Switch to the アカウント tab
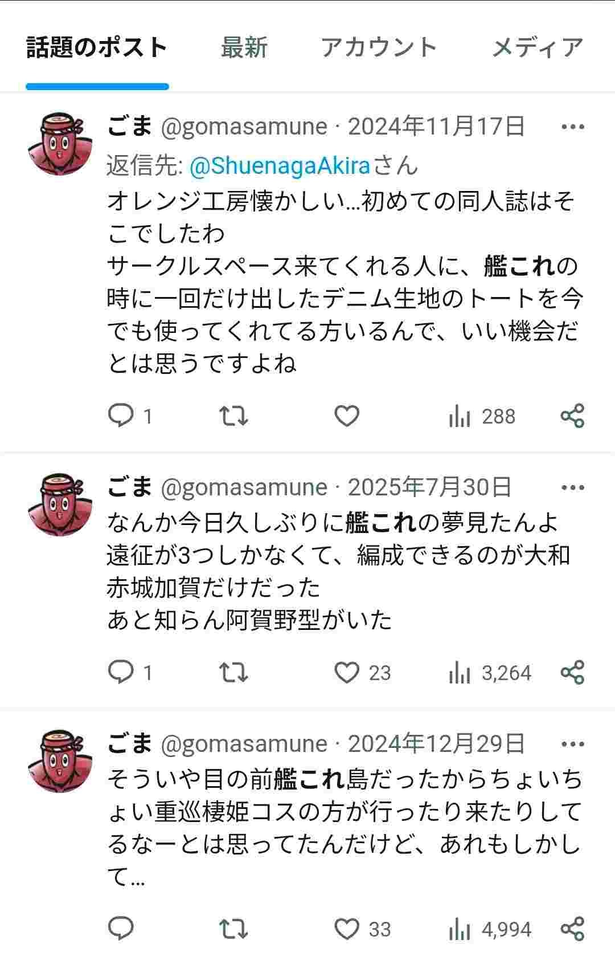The image size is (615, 960). coord(379,47)
